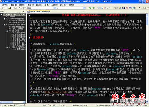This screenshot has width=149, height=107.
Task: Close the 大纲 outline panel
Action: tap(24, 12)
